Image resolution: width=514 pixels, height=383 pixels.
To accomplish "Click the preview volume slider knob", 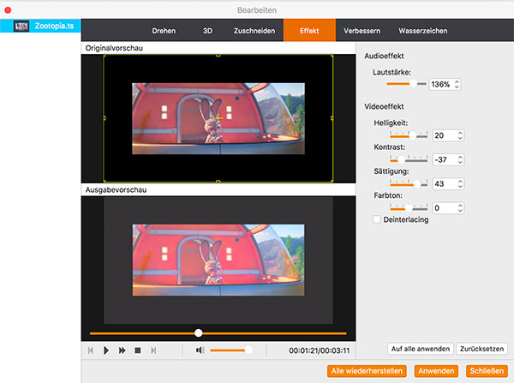I will pos(248,350).
